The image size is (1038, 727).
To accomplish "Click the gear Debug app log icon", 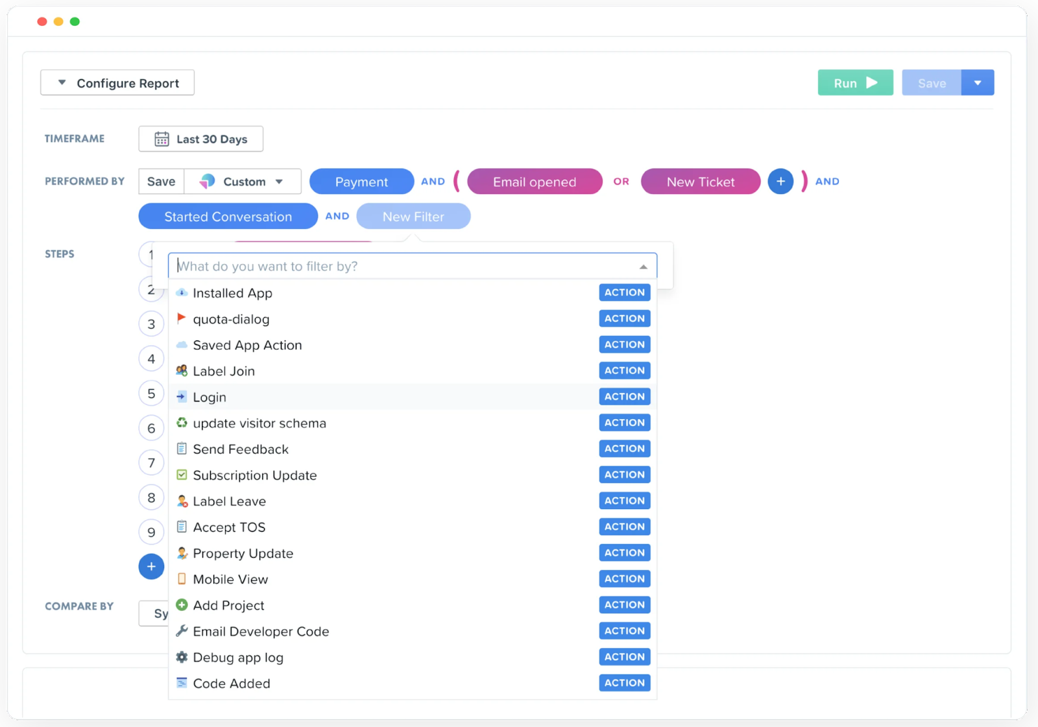I will pyautogui.click(x=182, y=657).
